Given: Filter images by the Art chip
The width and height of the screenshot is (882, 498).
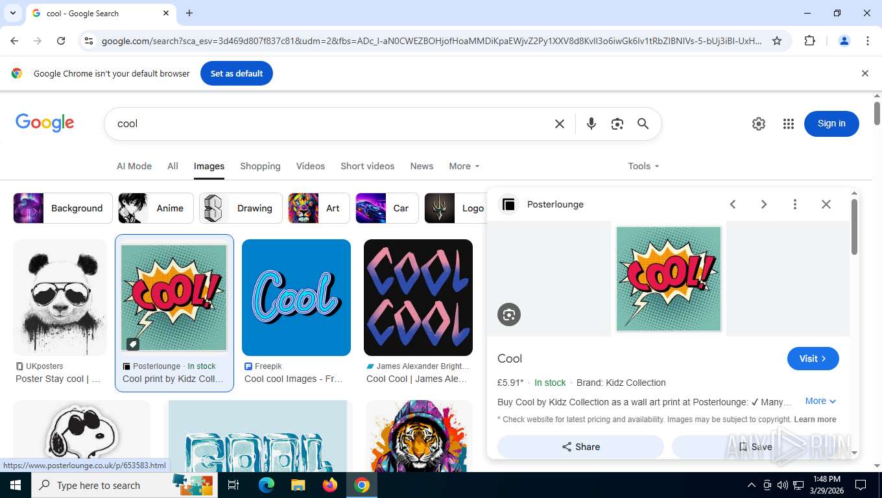Looking at the screenshot, I should pyautogui.click(x=319, y=208).
